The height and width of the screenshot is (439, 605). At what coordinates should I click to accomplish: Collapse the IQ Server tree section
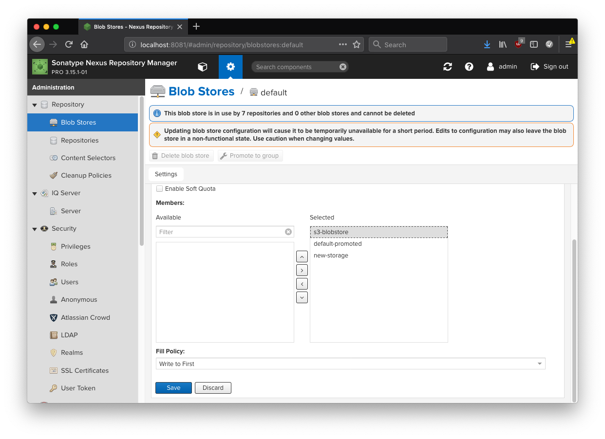[35, 193]
